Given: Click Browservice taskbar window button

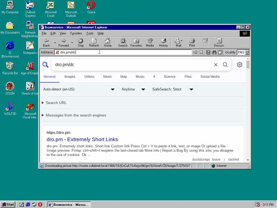Looking at the screenshot, I should coord(69,205).
